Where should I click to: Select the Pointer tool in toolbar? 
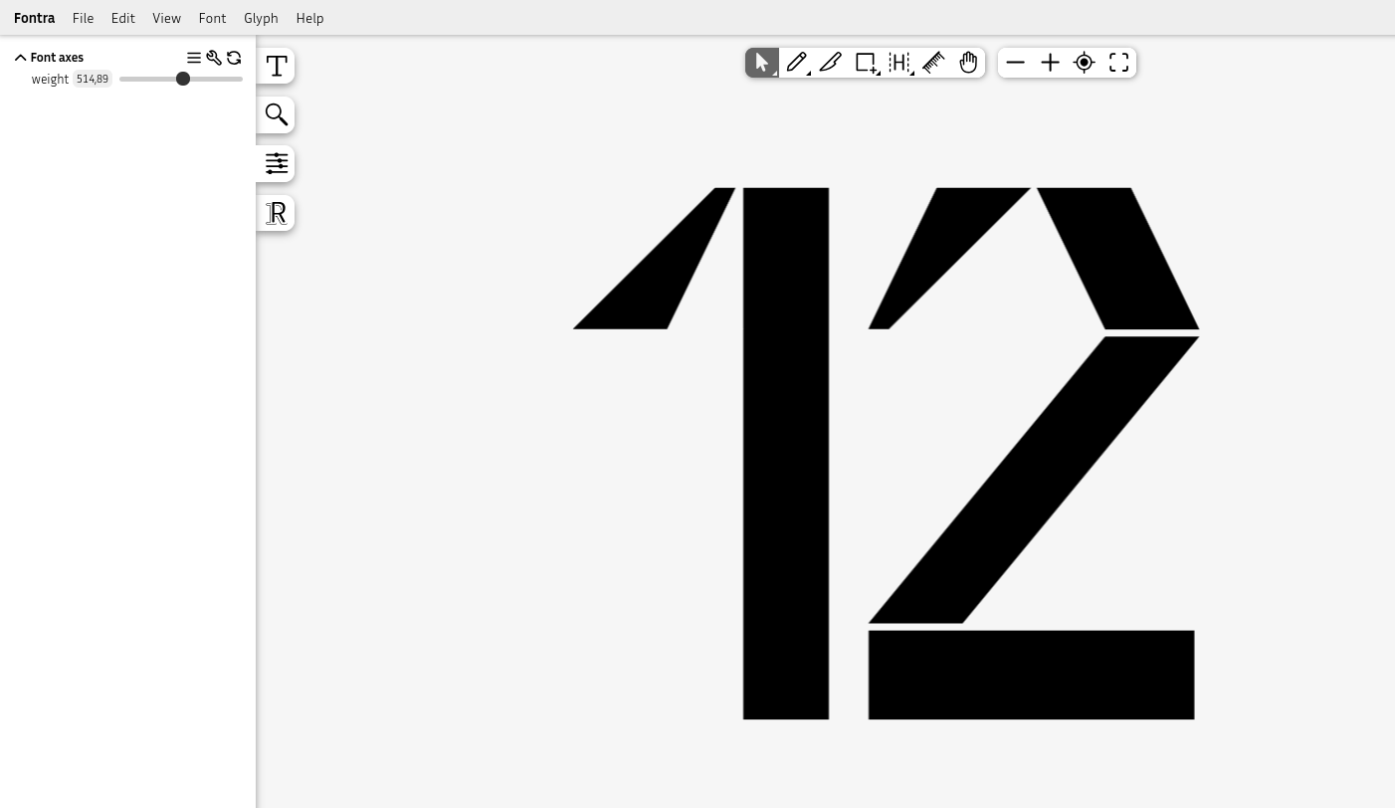pyautogui.click(x=762, y=63)
